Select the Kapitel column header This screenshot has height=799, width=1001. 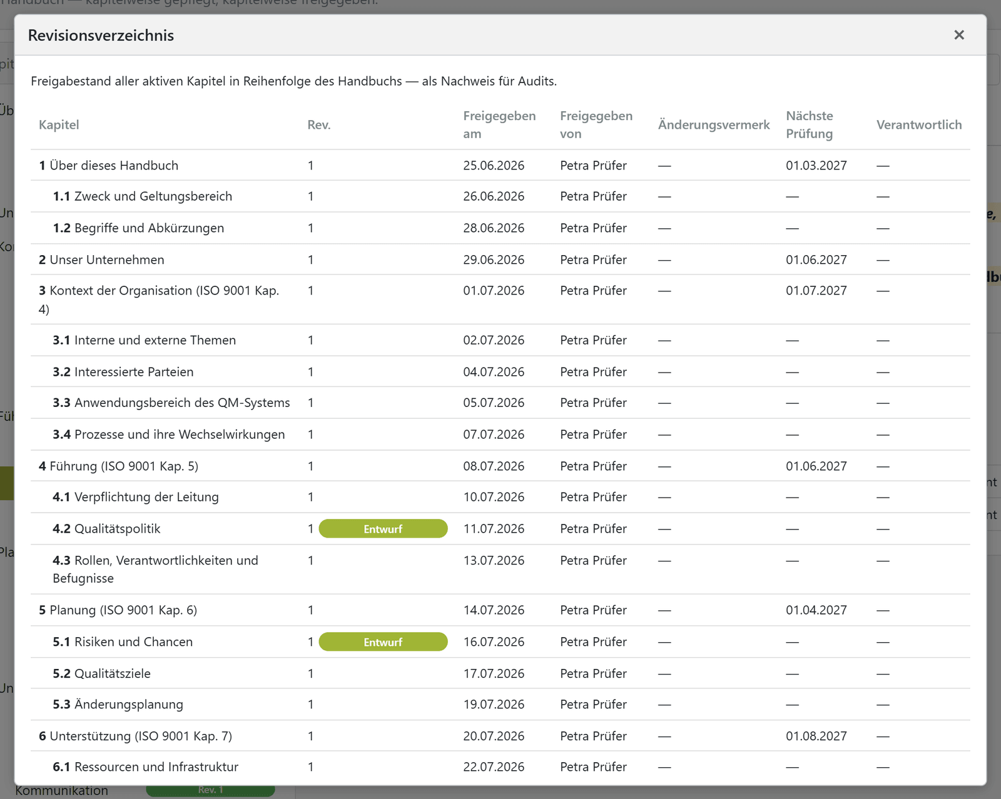click(x=59, y=124)
